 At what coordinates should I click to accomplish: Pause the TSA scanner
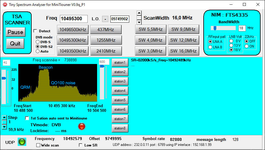[x=15, y=32]
